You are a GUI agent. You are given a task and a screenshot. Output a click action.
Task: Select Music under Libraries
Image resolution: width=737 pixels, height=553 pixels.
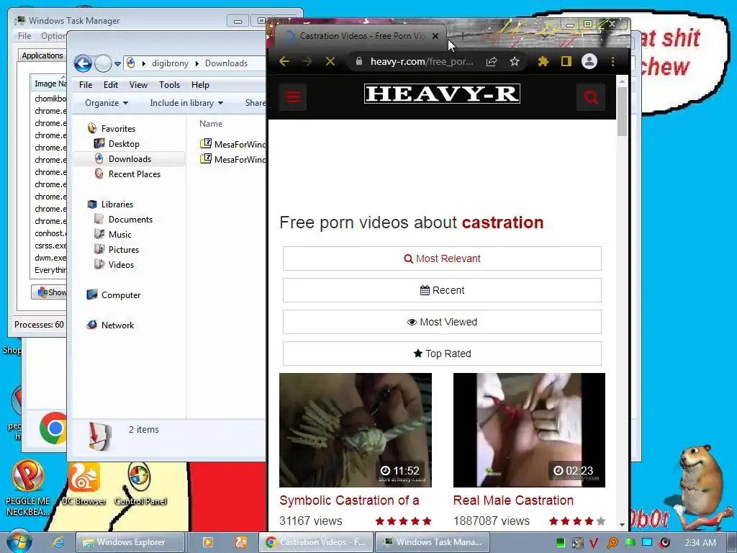point(120,235)
